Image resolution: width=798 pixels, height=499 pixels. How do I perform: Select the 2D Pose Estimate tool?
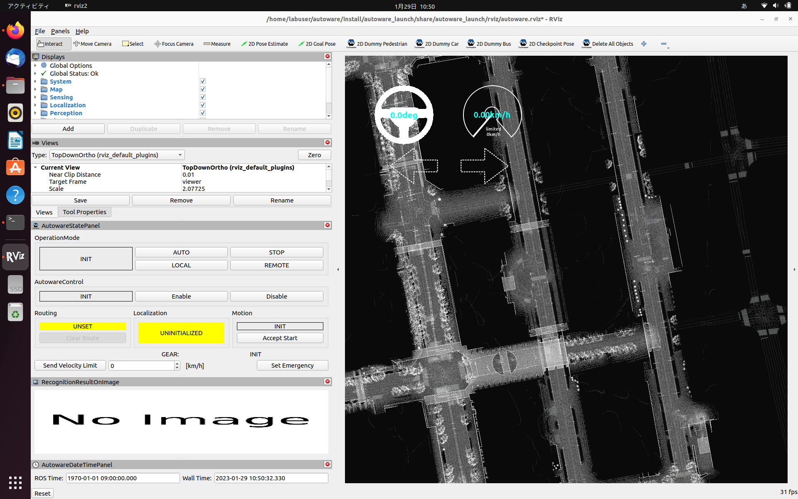[264, 44]
